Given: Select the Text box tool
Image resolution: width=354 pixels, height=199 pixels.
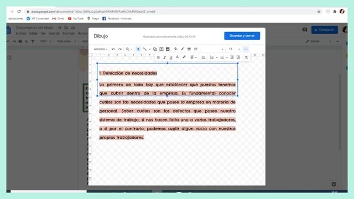Looking at the screenshot, I should pos(162,49).
